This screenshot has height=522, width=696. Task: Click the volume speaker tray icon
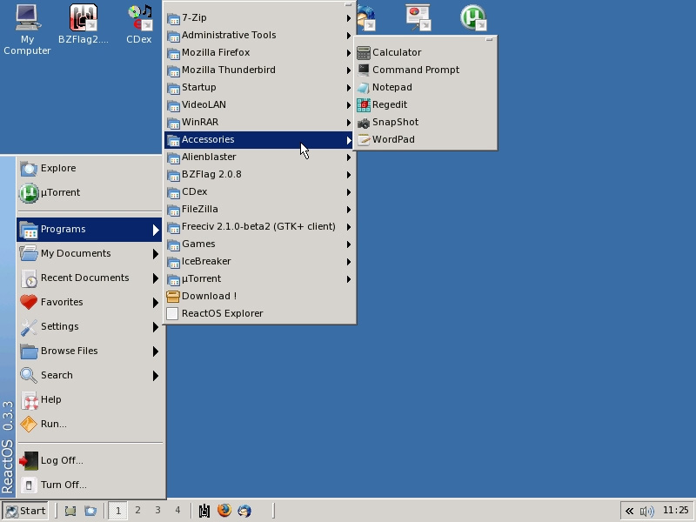pos(647,512)
